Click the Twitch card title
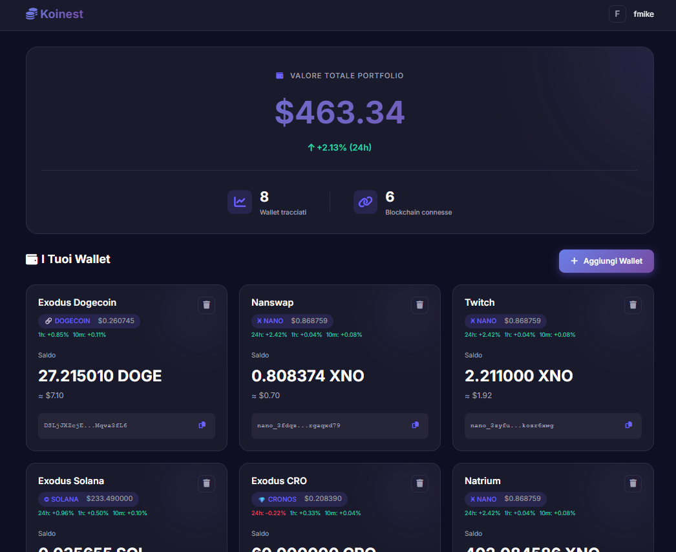676x552 pixels. (480, 303)
